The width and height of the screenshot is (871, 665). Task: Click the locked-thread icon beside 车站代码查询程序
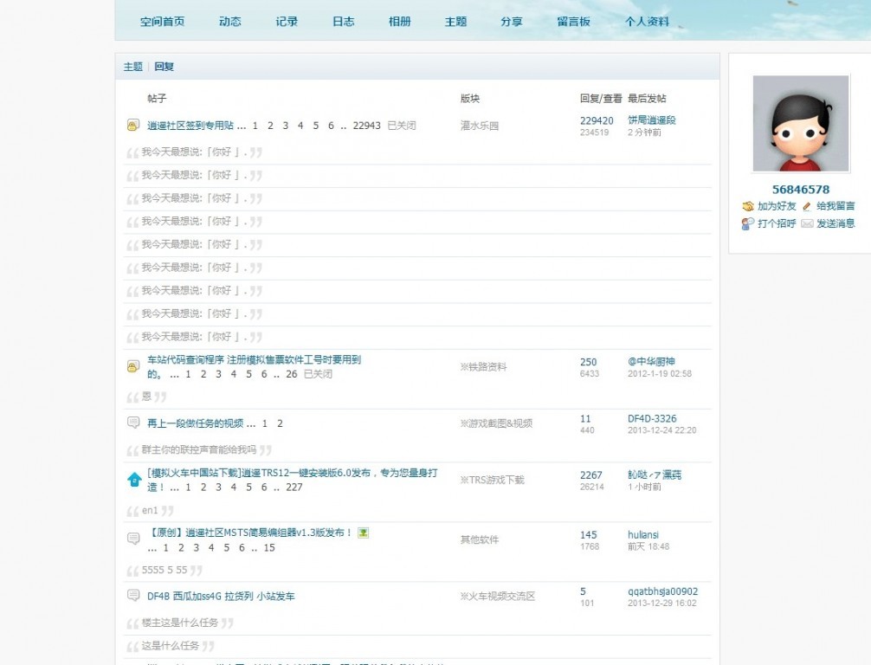pos(133,367)
